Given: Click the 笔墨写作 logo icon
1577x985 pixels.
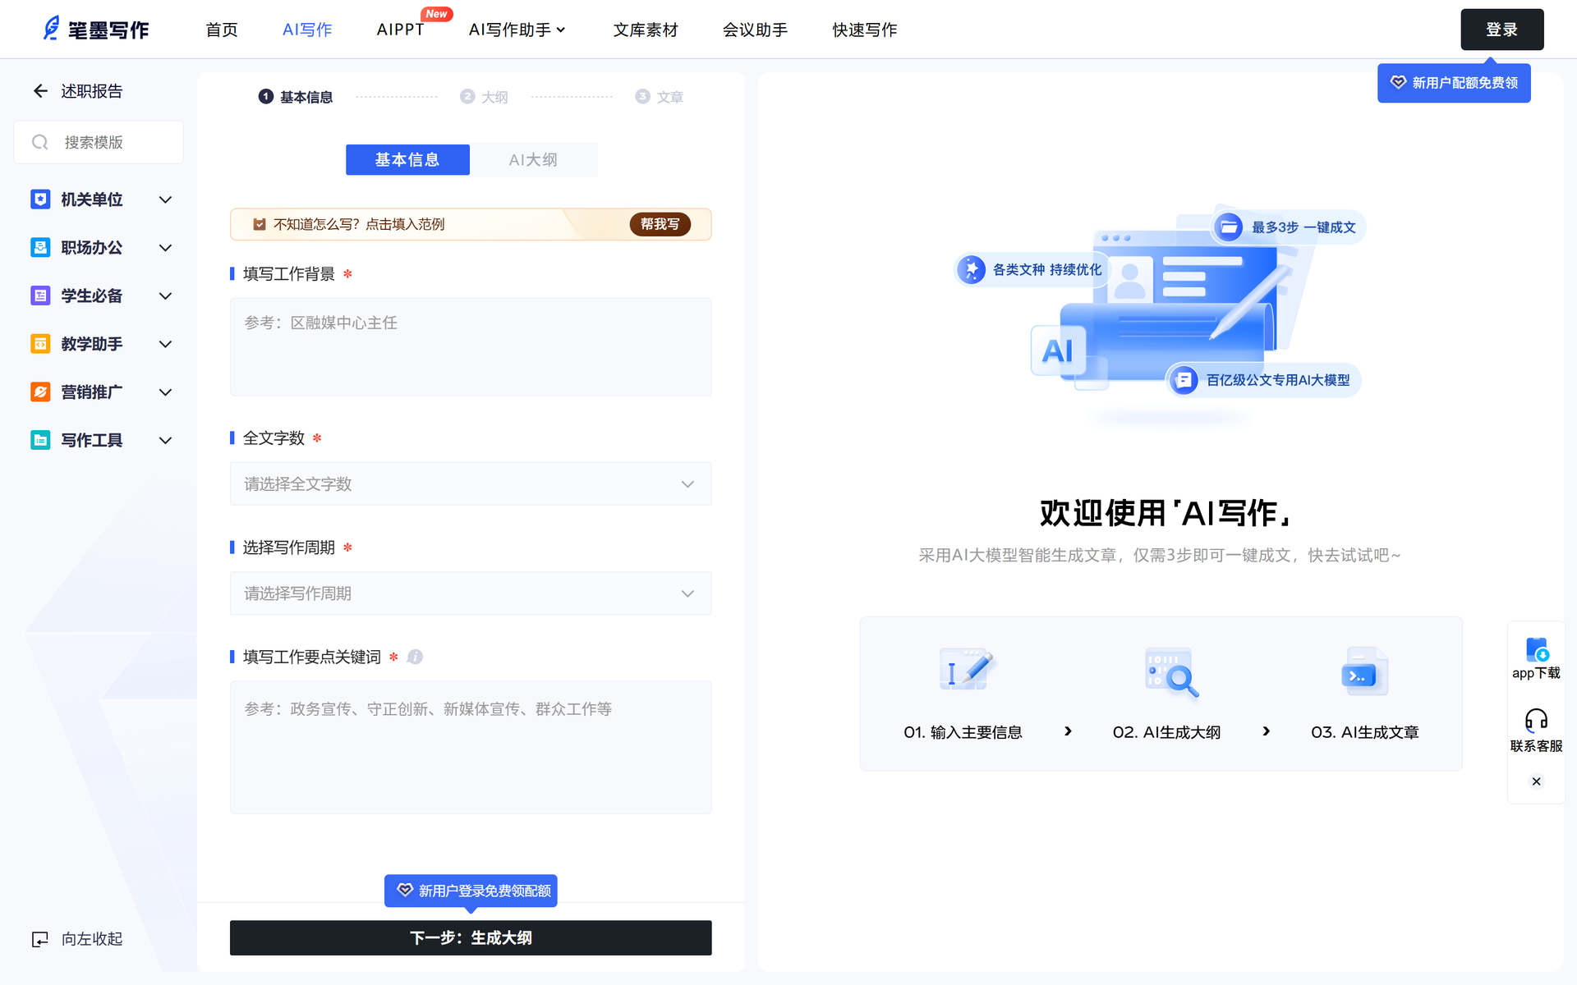Looking at the screenshot, I should [x=51, y=29].
